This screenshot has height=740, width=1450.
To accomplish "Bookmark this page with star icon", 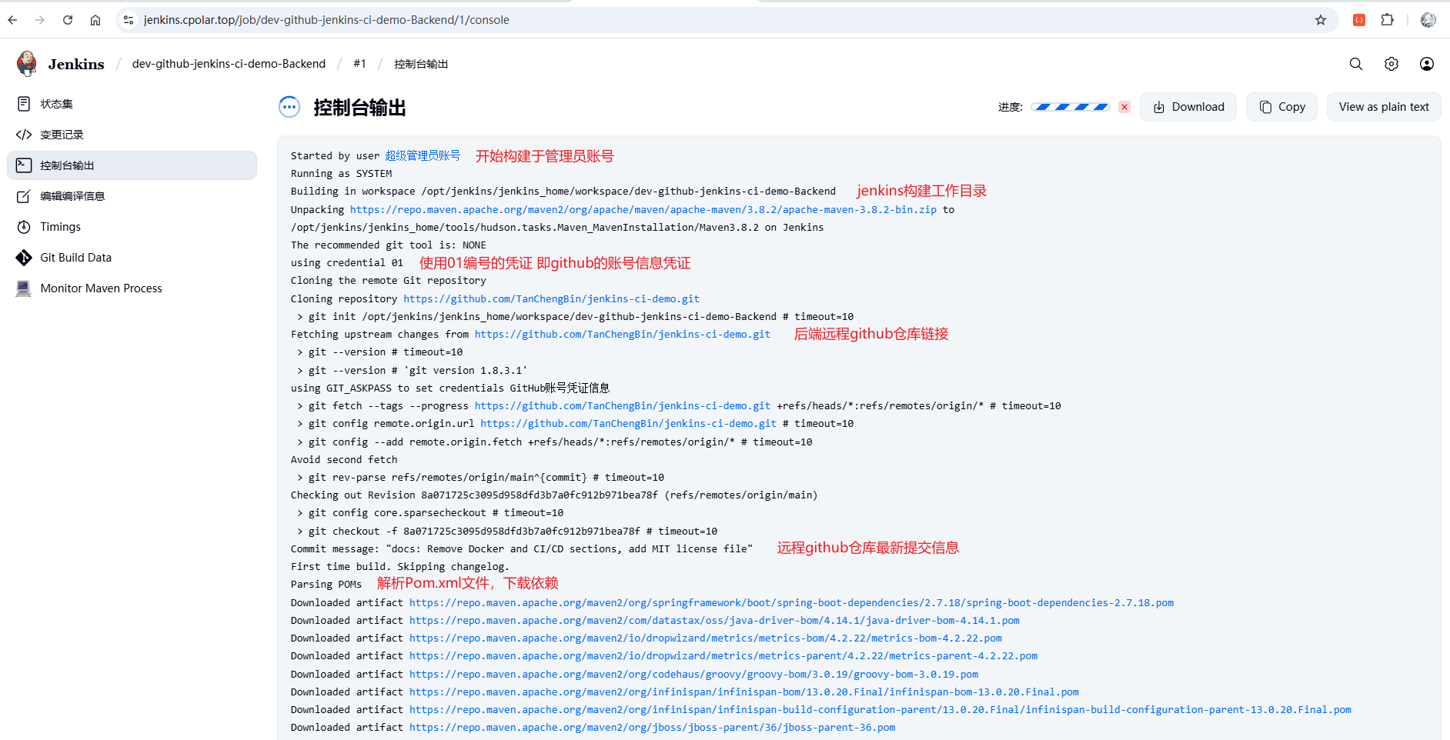I will (x=1321, y=20).
